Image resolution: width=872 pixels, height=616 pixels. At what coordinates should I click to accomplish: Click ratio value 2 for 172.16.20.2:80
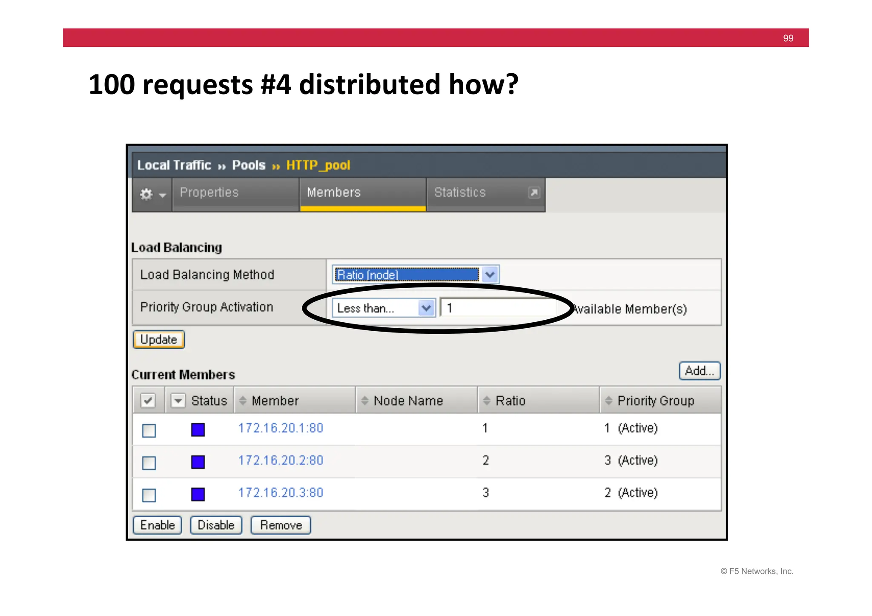[485, 460]
